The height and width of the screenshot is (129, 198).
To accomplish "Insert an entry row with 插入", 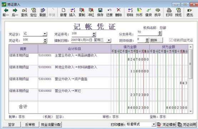I will coord(72,12).
